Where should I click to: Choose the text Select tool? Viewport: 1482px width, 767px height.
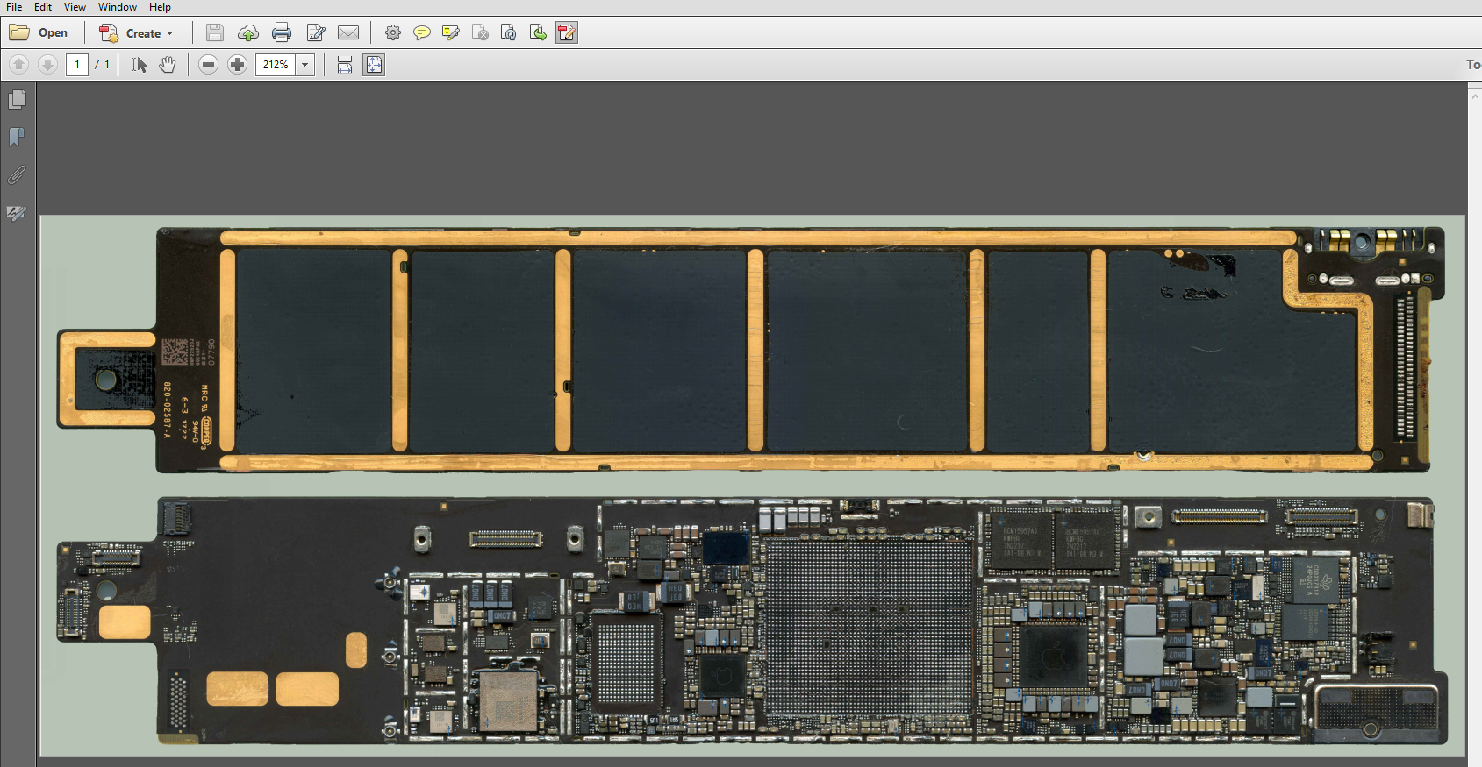139,65
